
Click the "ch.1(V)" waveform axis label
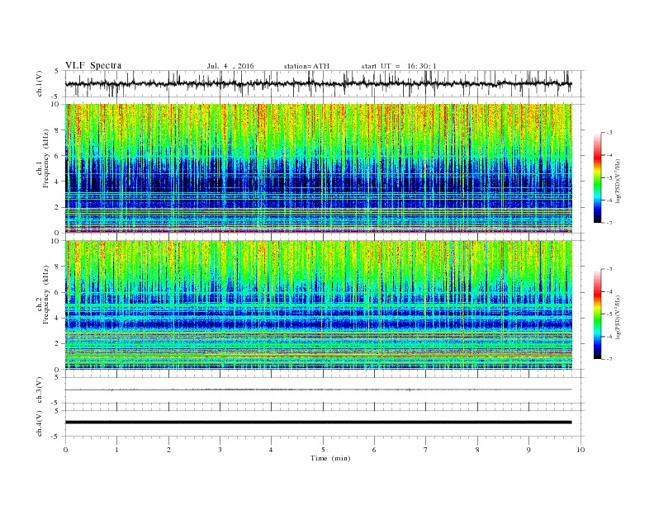[x=40, y=84]
